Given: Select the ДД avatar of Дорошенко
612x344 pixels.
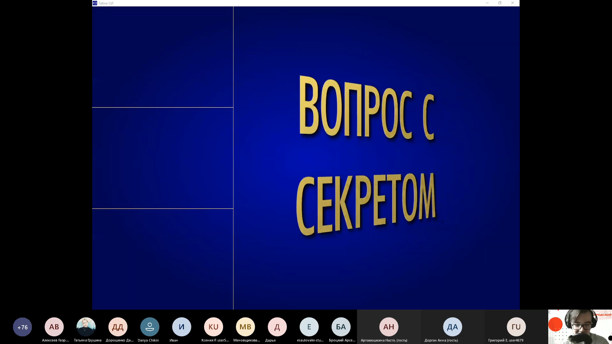Looking at the screenshot, I should [x=118, y=327].
